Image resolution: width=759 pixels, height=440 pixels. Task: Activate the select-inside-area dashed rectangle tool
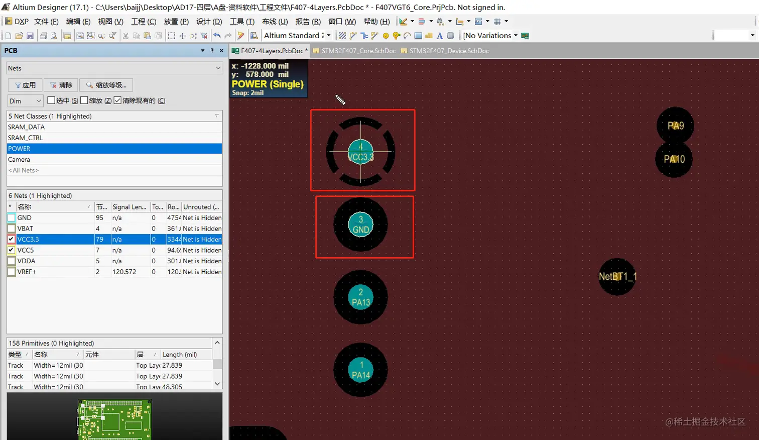tap(171, 36)
